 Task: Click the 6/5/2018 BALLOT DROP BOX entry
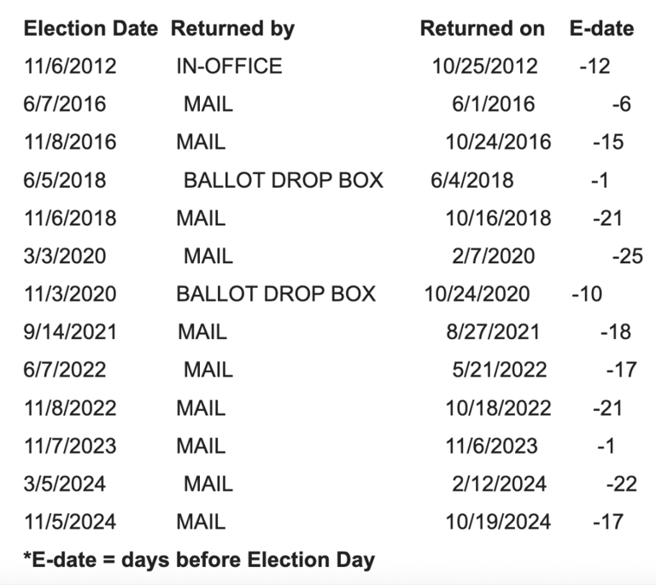tap(283, 180)
